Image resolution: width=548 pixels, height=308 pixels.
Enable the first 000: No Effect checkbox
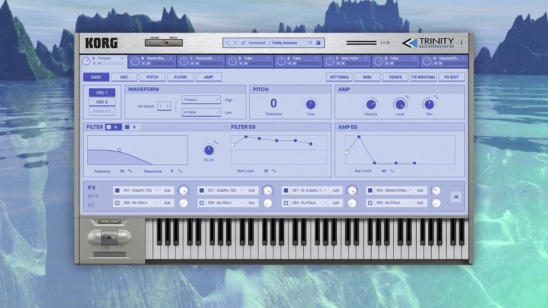(118, 203)
